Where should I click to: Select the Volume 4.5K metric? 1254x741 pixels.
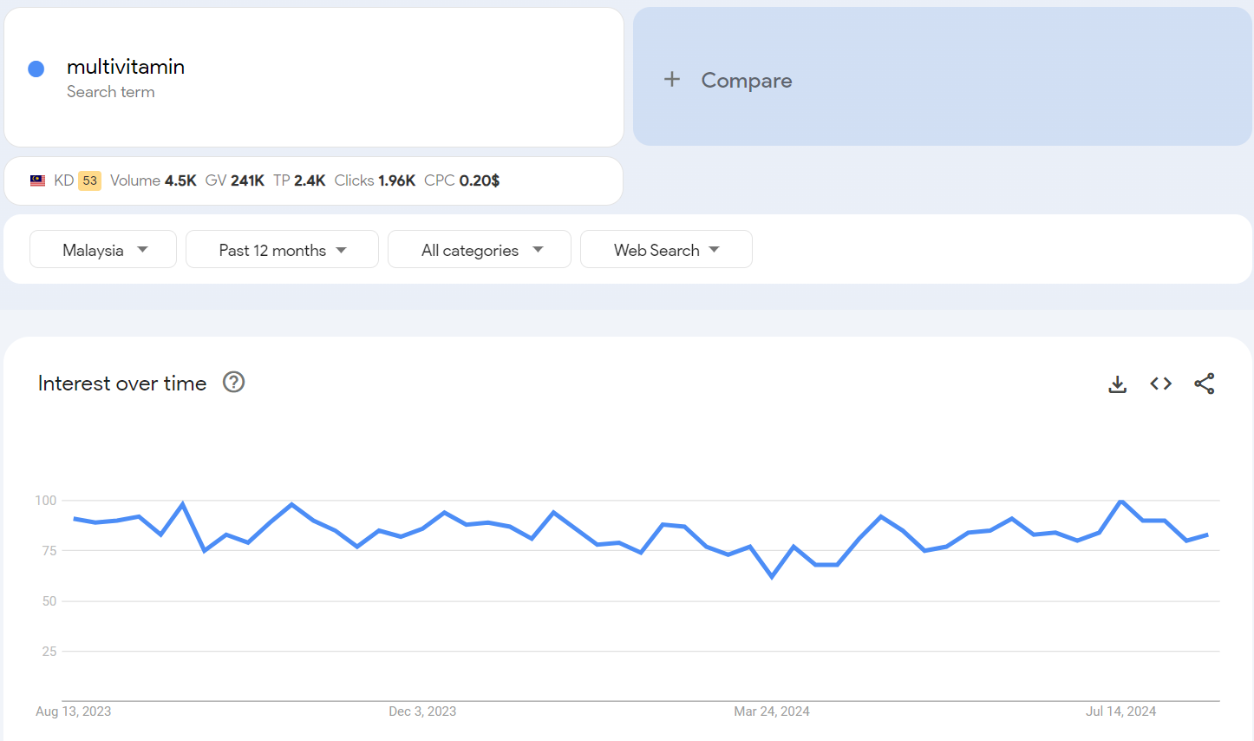pyautogui.click(x=153, y=180)
